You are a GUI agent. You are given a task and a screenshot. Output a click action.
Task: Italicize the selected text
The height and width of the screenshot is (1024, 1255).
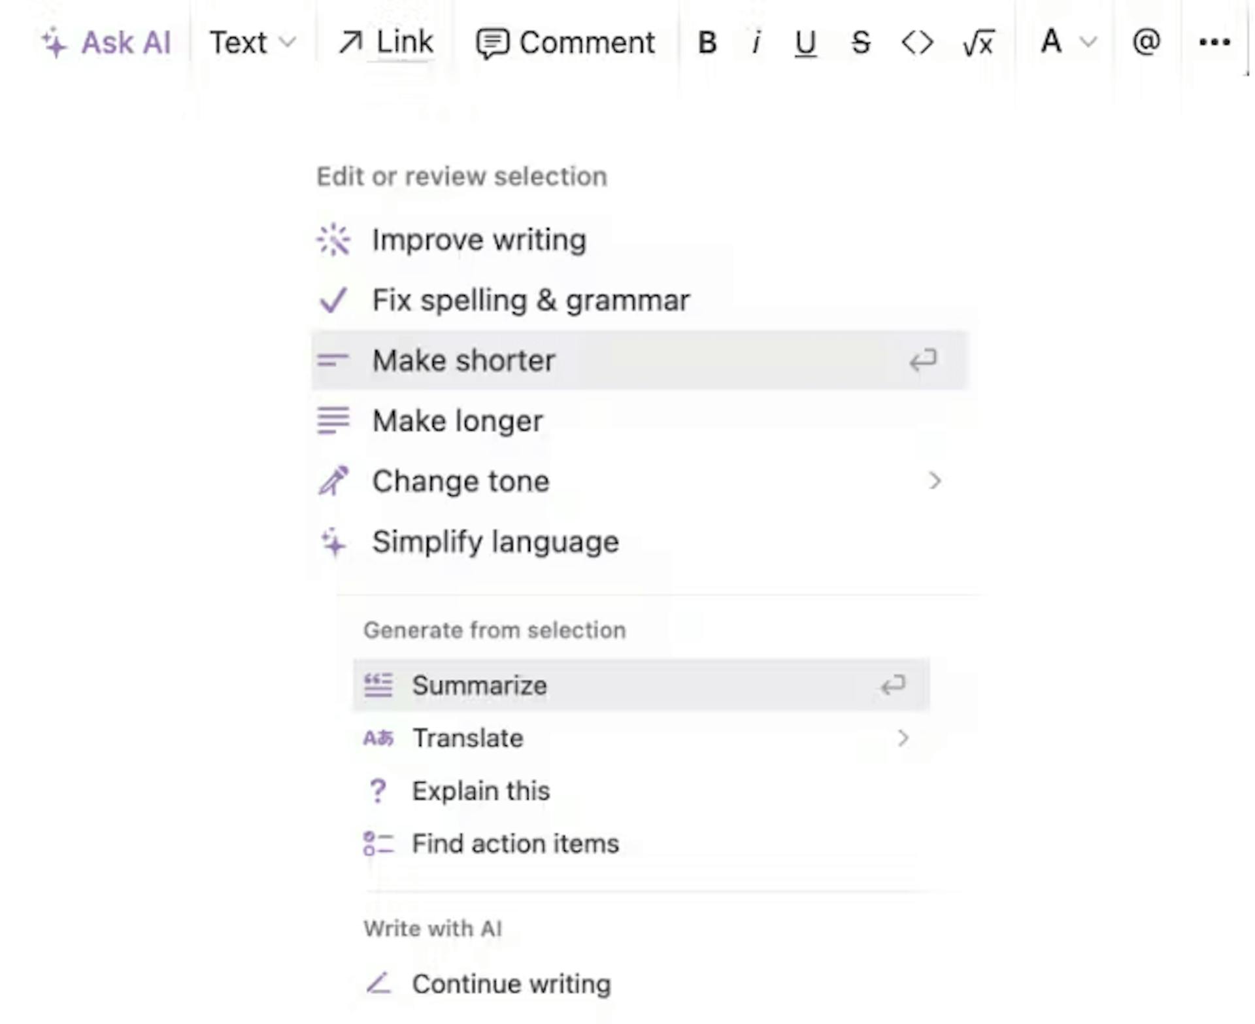(x=756, y=42)
